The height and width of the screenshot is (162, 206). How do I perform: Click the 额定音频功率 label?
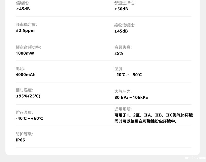28,47
